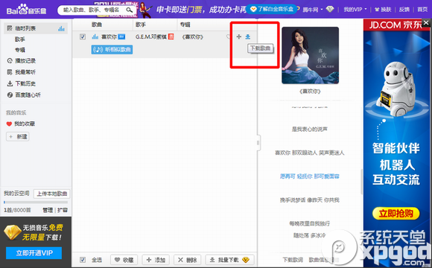The image size is (432, 268).
Task: Click the blue MV badge next to 喜欢你
Action: (121, 36)
